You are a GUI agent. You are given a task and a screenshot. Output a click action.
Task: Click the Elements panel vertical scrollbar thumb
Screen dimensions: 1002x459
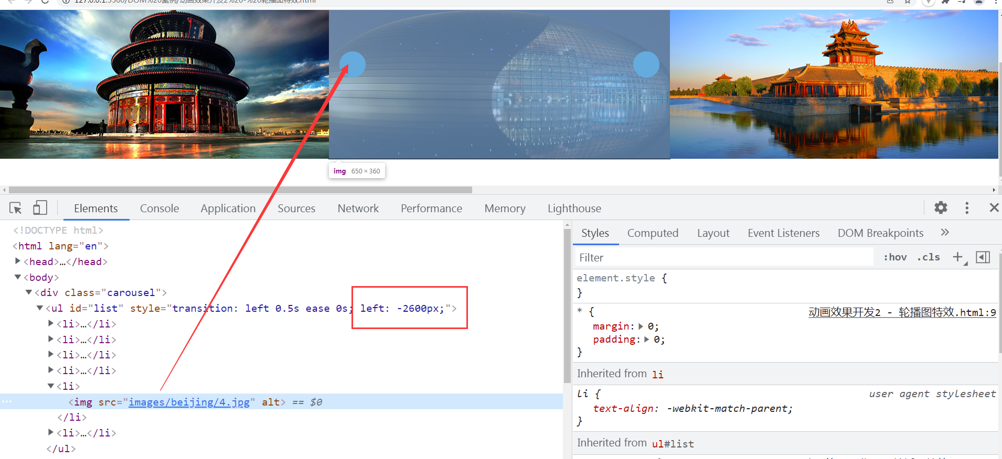pyautogui.click(x=567, y=306)
